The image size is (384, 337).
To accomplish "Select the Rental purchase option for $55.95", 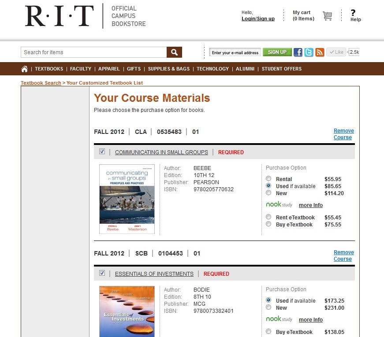I will [x=268, y=179].
